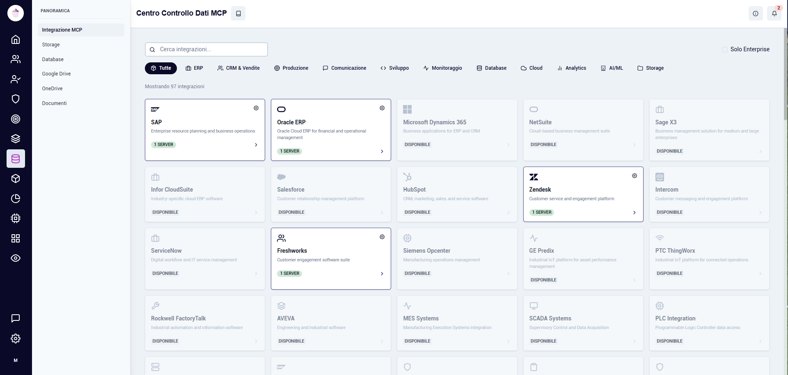
Task: Expand the Zendesk integration chevron
Action: pyautogui.click(x=634, y=213)
